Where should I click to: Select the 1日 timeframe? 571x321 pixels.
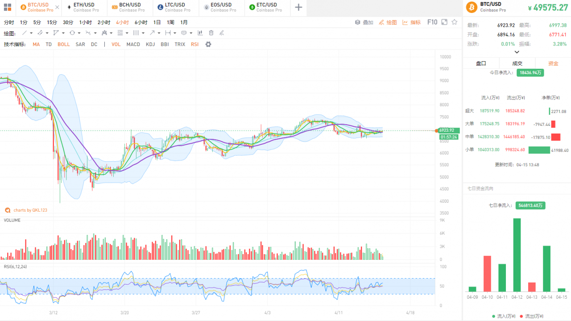click(157, 22)
